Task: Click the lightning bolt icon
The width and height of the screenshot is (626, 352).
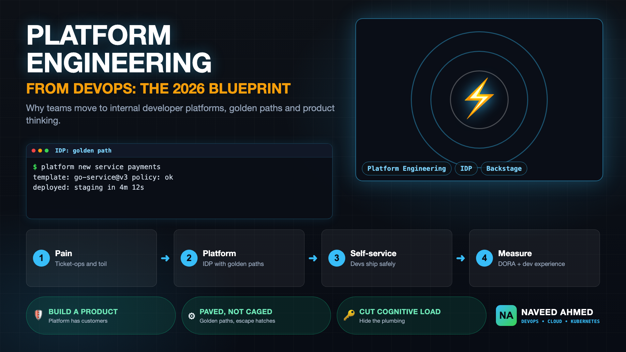Action: (x=479, y=99)
